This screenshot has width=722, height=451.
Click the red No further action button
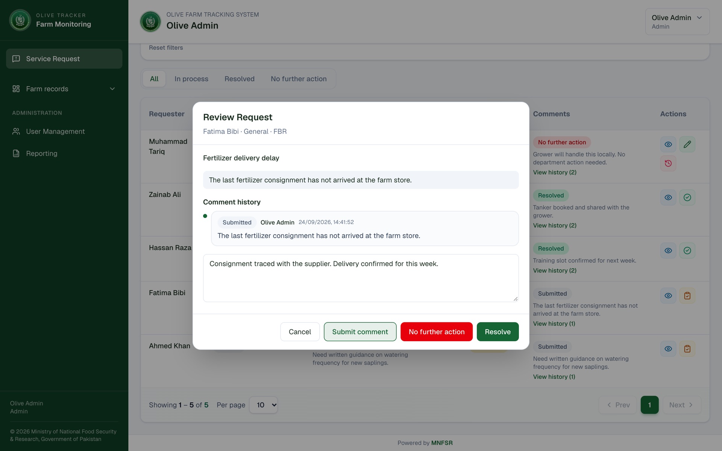(437, 331)
